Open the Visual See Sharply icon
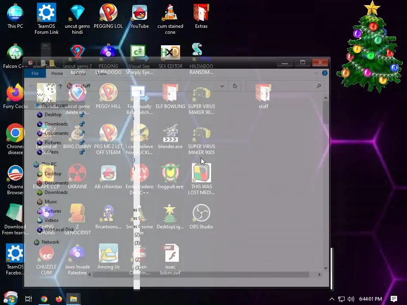 point(140,53)
